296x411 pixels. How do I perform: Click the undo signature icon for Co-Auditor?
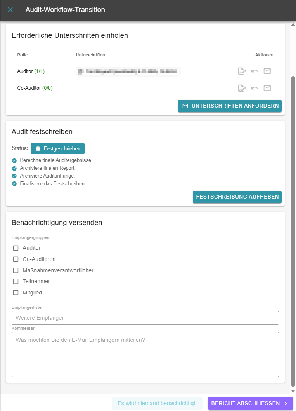click(254, 88)
